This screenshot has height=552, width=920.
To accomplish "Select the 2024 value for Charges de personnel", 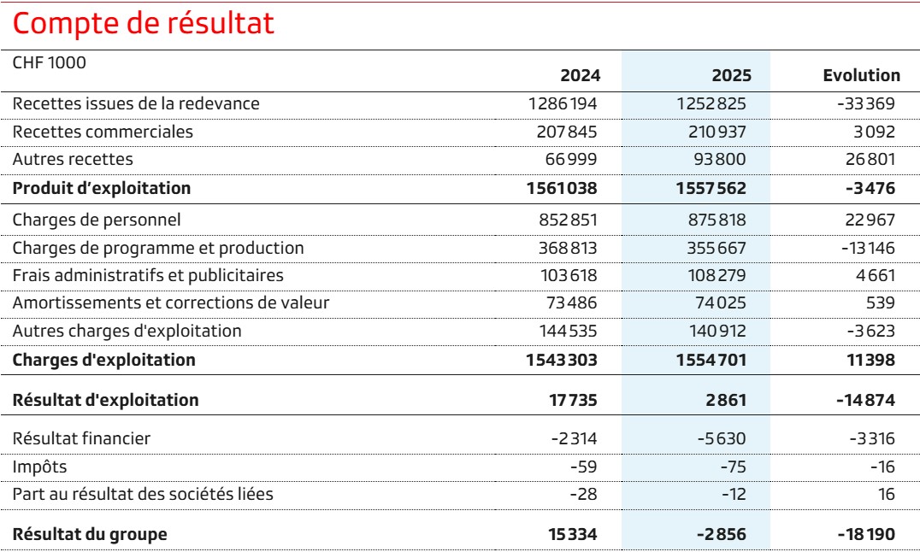I will (565, 220).
